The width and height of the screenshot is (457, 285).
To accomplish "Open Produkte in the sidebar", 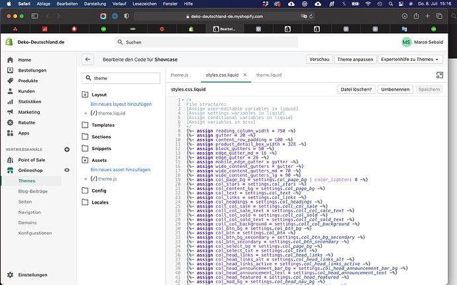I will coord(28,81).
